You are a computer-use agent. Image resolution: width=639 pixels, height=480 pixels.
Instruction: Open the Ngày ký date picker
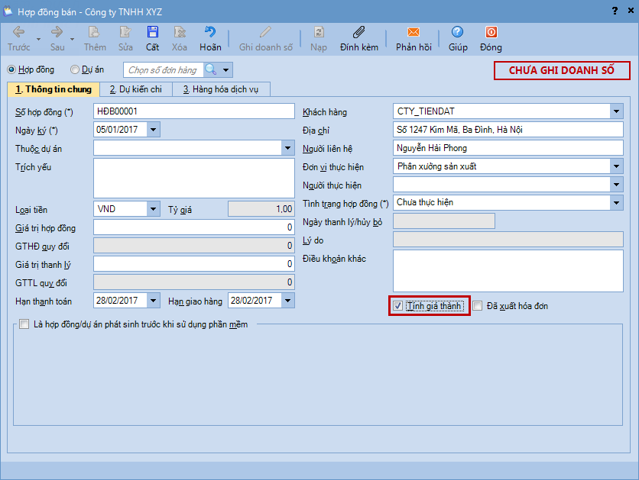tap(154, 130)
